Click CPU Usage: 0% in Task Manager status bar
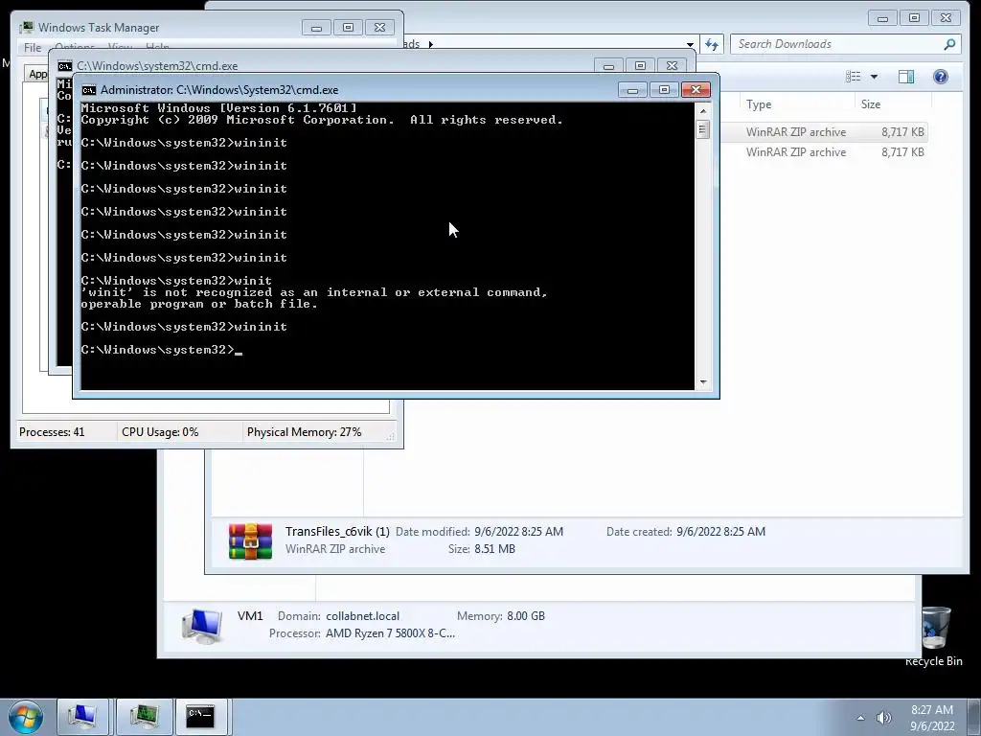The height and width of the screenshot is (736, 981). click(x=160, y=432)
